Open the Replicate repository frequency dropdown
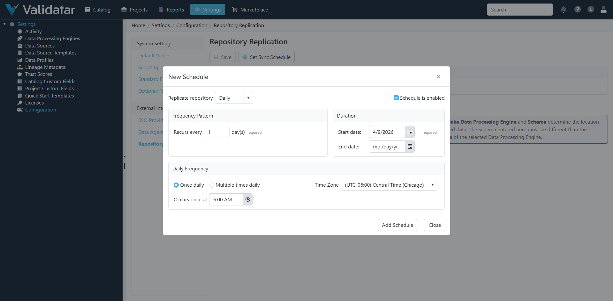 [248, 98]
